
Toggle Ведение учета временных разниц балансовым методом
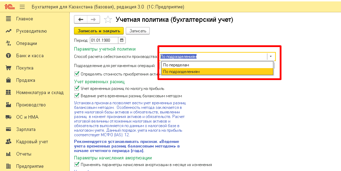[x=77, y=96]
